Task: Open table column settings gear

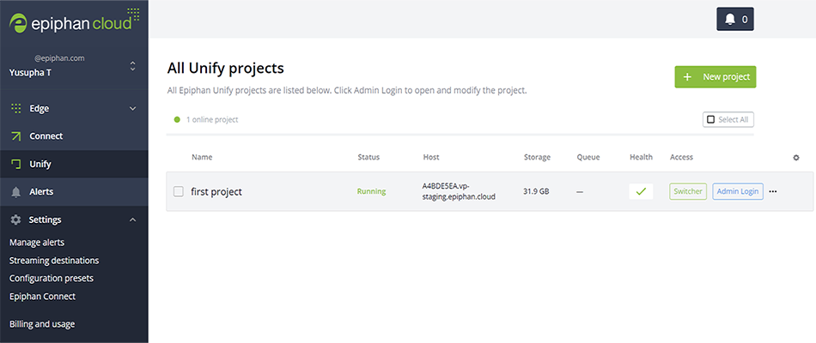Action: pos(795,158)
